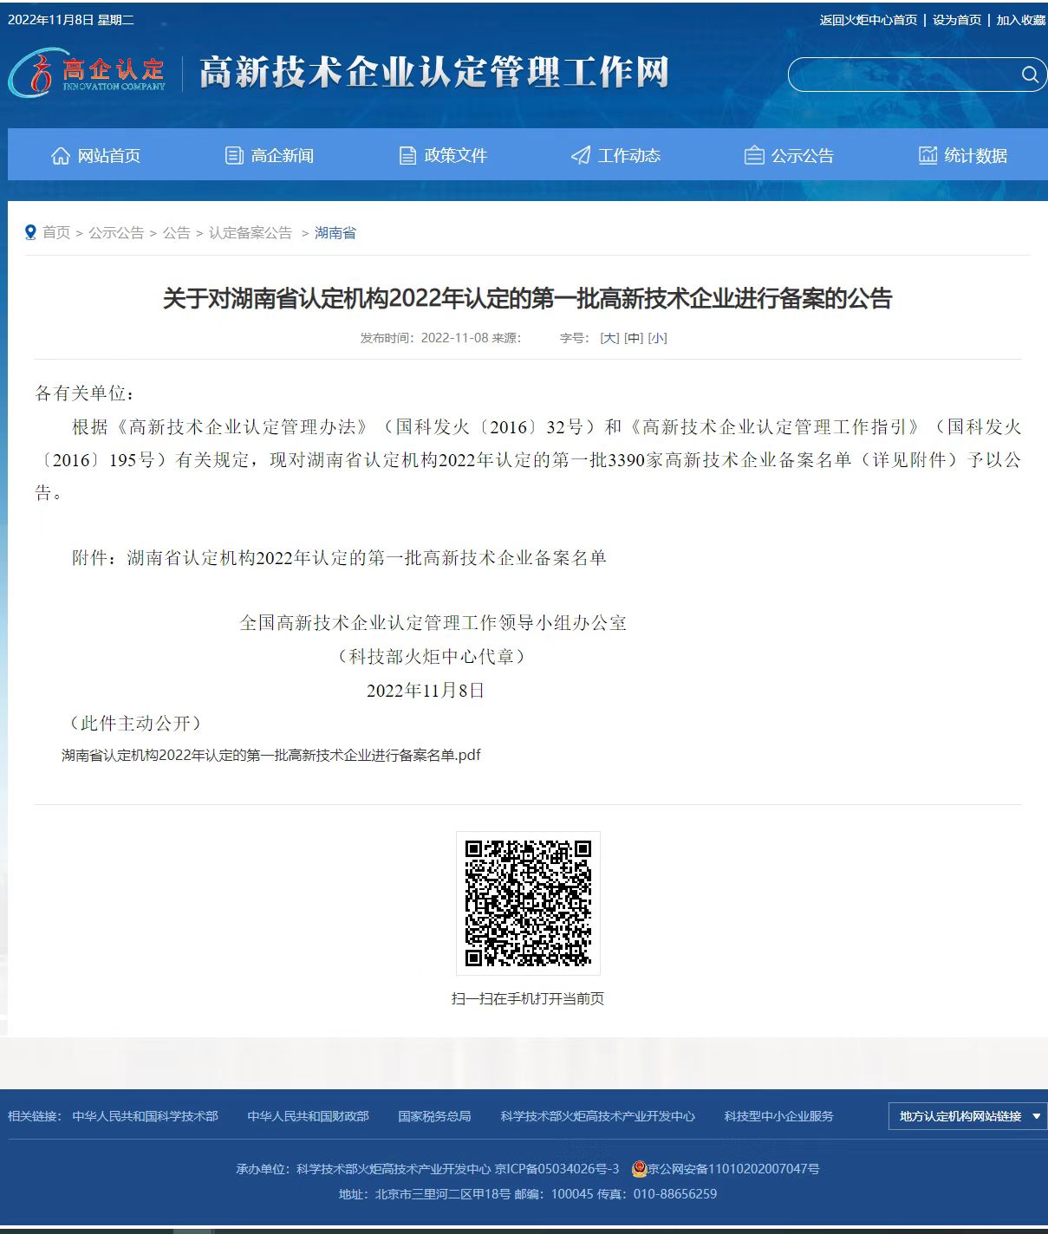
Task: Set font size to medium [中]
Action: point(634,338)
